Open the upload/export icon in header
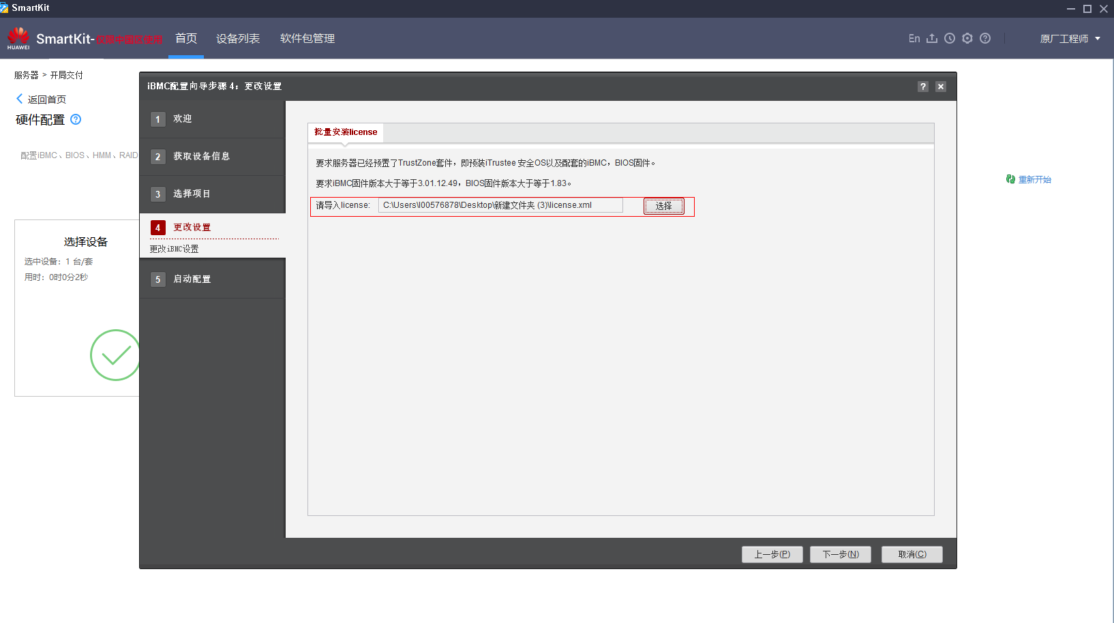 pyautogui.click(x=932, y=38)
